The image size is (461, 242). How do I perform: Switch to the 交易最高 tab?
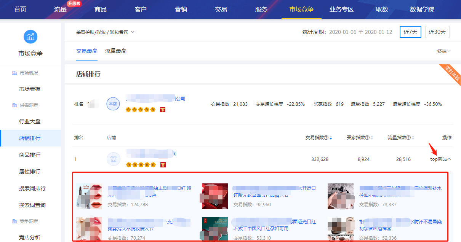point(87,51)
